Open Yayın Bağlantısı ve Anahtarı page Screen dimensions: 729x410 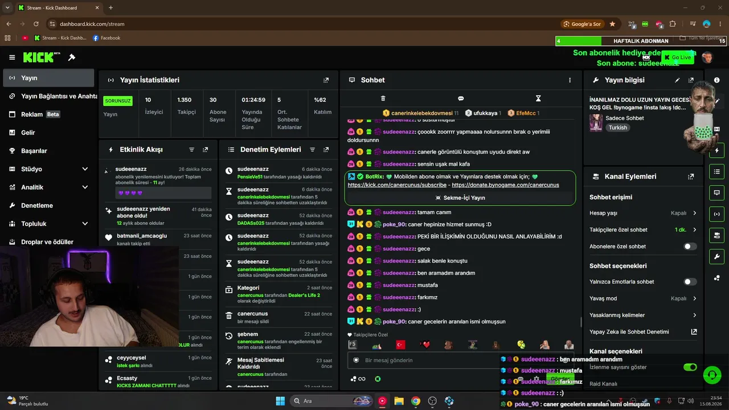(48, 96)
